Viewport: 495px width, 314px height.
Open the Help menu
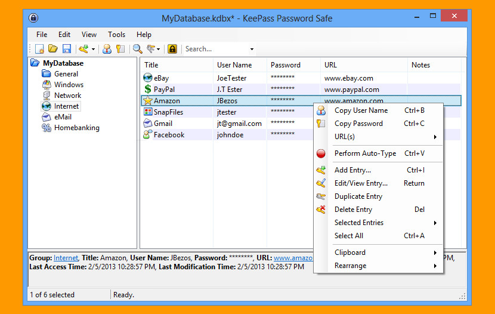pos(144,35)
